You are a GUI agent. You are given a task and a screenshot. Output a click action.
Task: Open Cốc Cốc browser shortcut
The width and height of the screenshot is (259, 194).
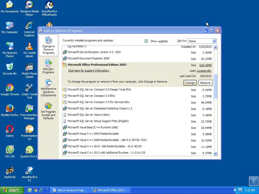(x=10, y=152)
